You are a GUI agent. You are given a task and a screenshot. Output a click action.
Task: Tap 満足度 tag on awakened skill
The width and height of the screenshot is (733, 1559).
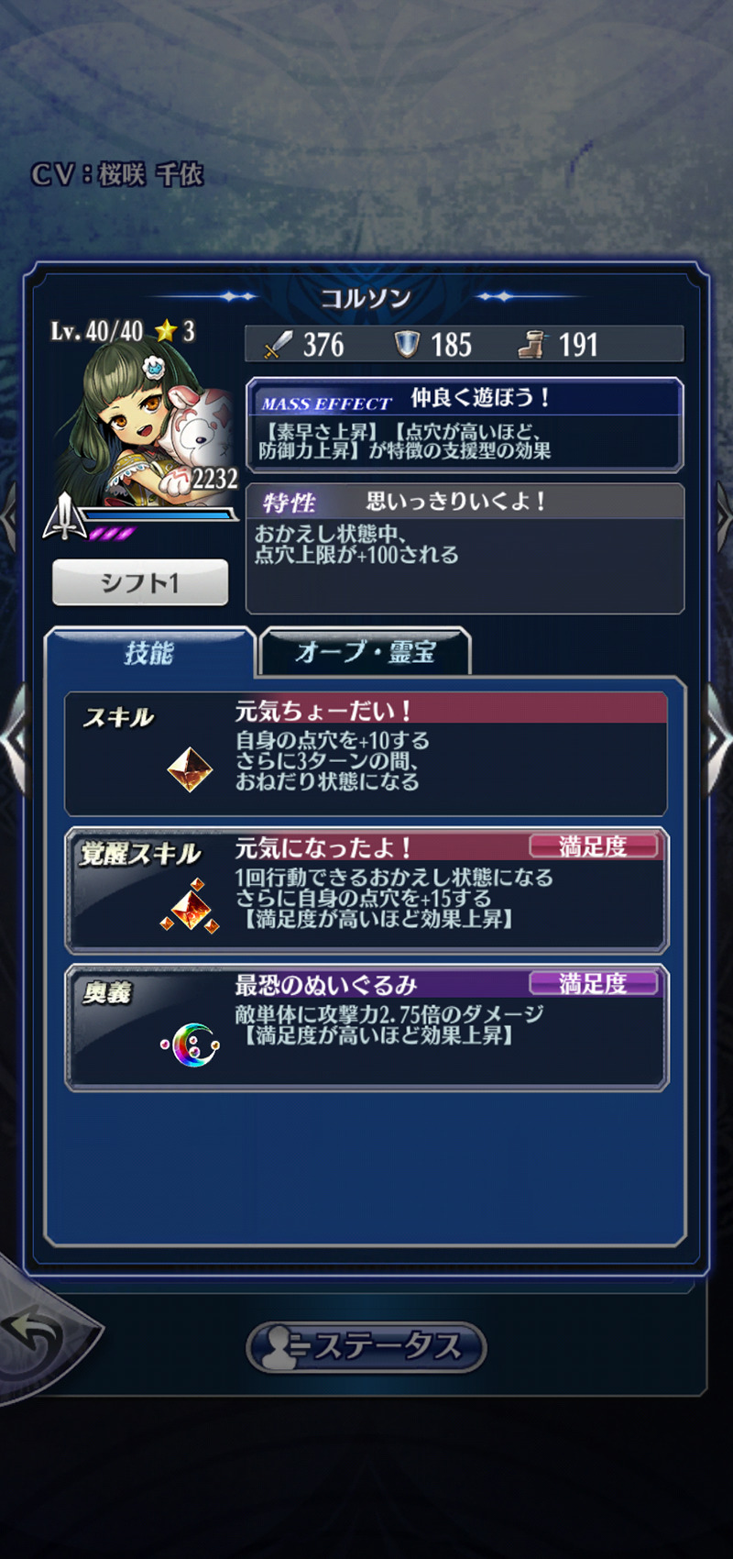tap(594, 846)
